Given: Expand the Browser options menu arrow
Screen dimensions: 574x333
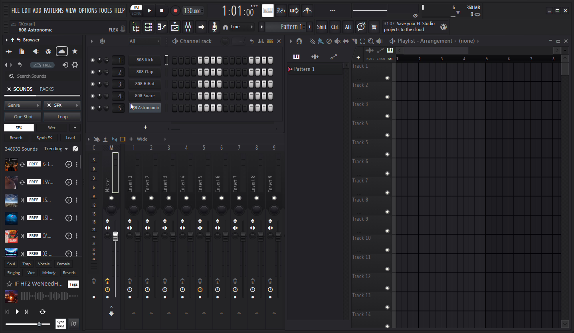Looking at the screenshot, I should point(7,40).
